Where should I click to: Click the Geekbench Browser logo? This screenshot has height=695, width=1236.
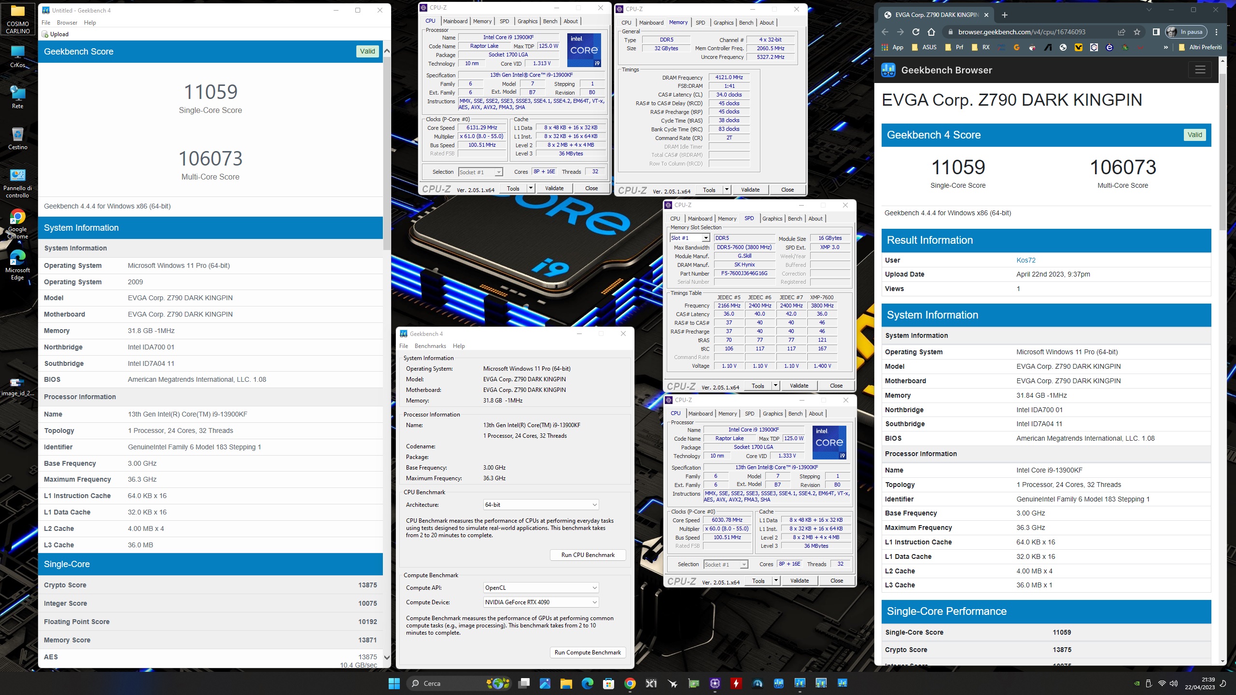[x=888, y=70]
